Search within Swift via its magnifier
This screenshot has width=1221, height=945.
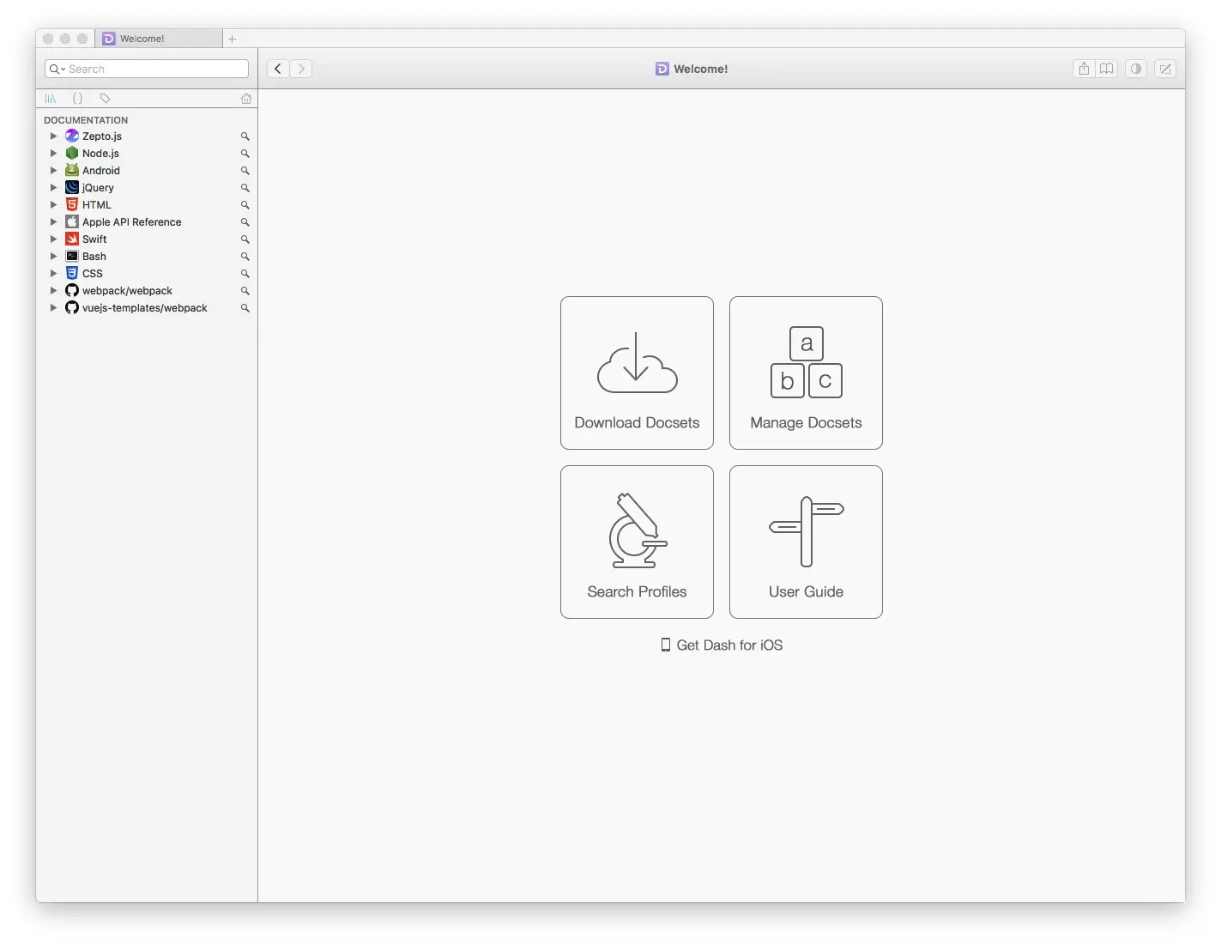(x=245, y=239)
